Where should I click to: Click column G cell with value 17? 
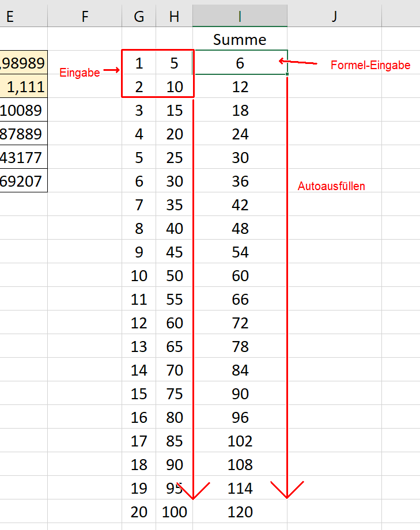tap(139, 441)
